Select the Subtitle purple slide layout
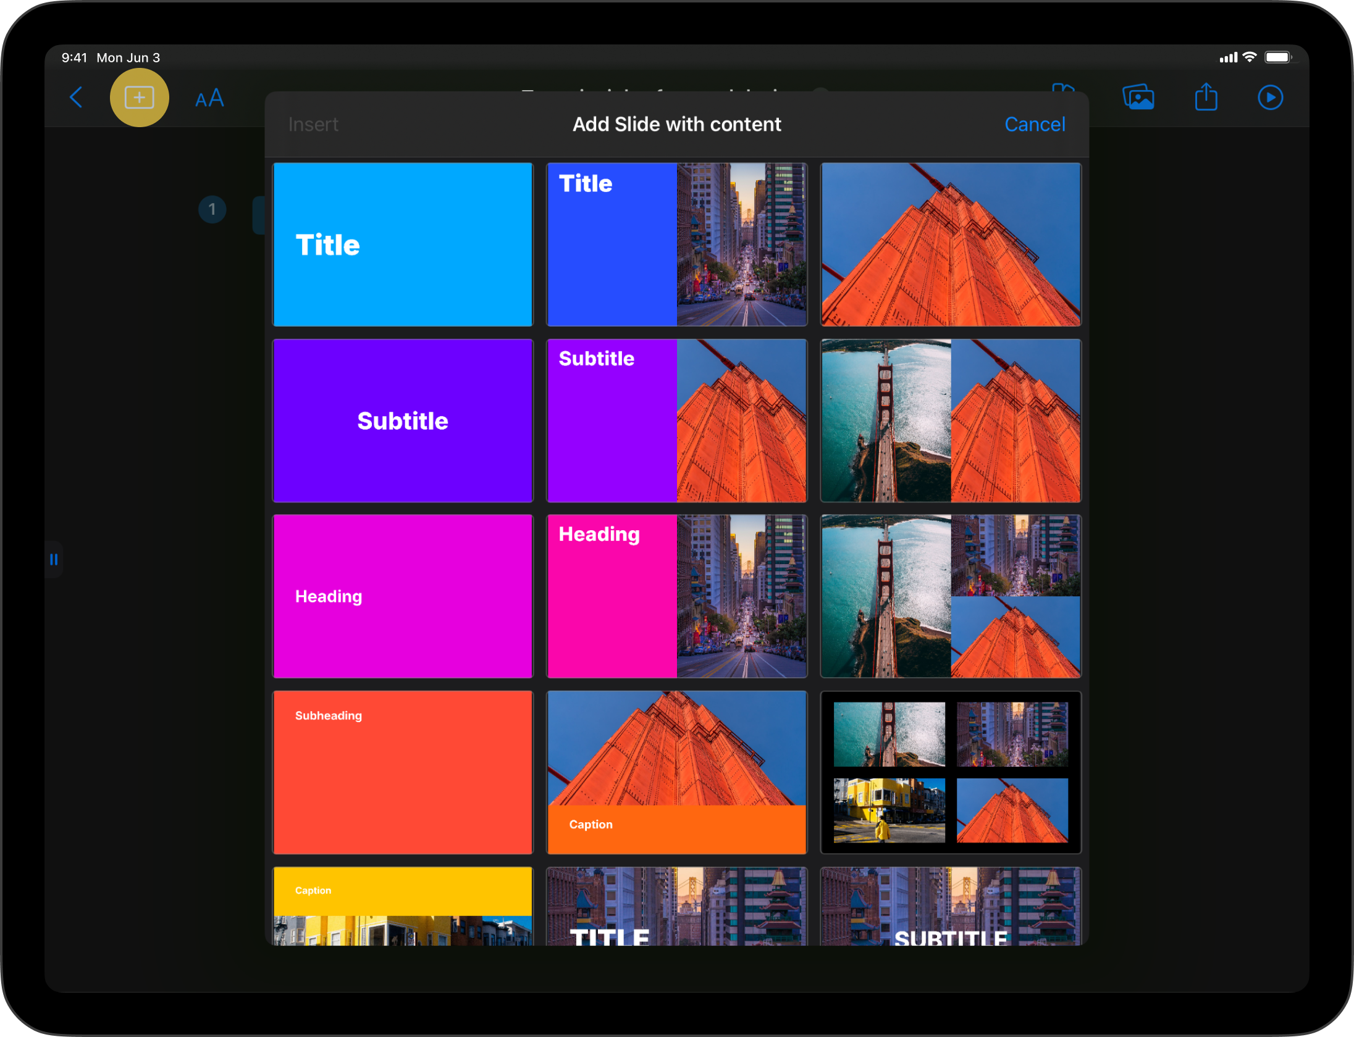The image size is (1354, 1037). pos(401,419)
